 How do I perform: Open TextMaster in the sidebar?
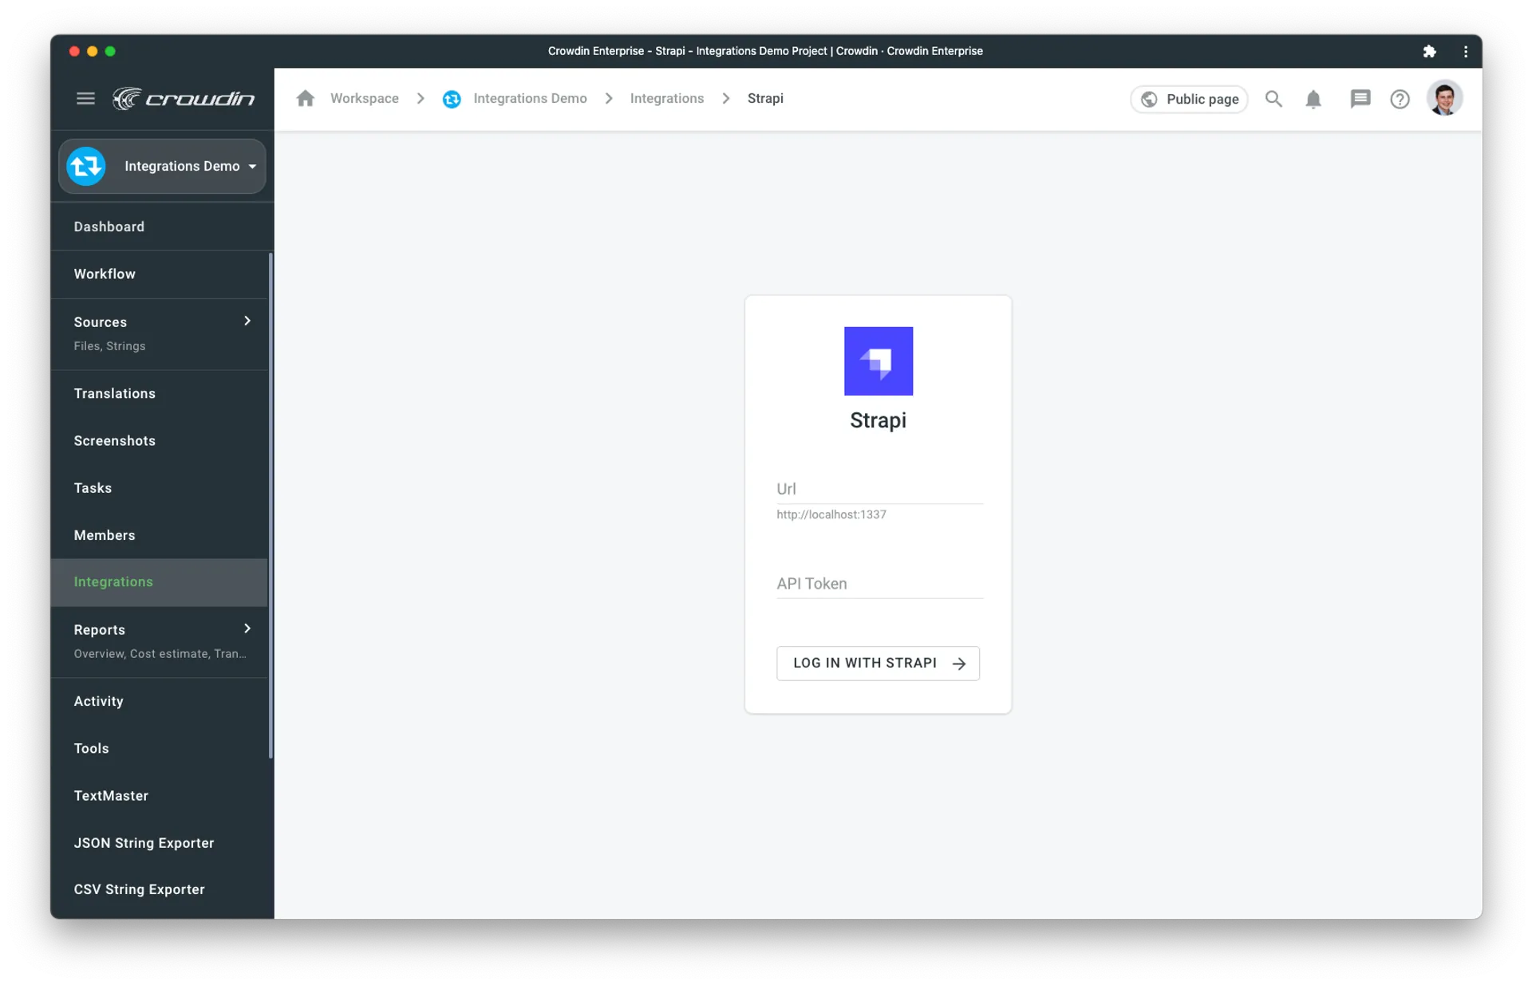tap(160, 795)
